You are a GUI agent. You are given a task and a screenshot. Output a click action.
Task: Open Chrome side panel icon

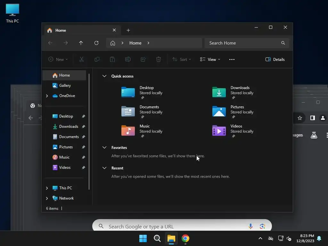[313, 118]
